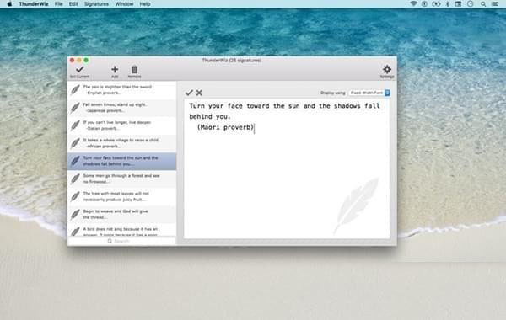Click quill icon of 'Fall seven times' signature
The width and height of the screenshot is (506, 320).
click(x=75, y=107)
